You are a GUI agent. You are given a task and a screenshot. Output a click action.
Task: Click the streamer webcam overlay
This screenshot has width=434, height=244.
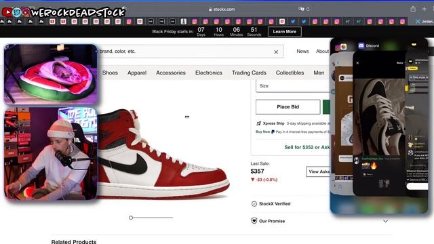pos(50,154)
